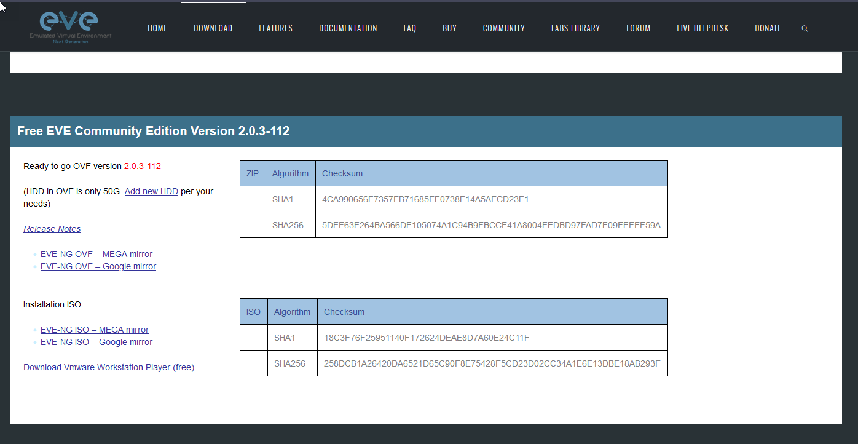Download EVE-NG ISO from MEGA mirror
858x444 pixels.
tap(95, 330)
